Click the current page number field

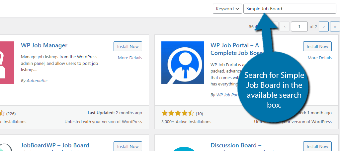tap(299, 26)
